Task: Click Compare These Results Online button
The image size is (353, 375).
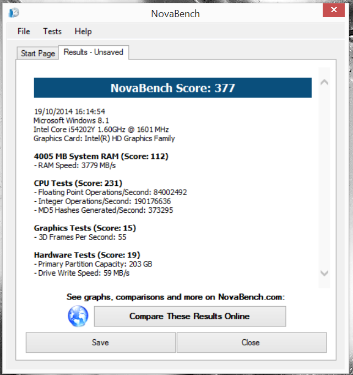Action: [190, 316]
